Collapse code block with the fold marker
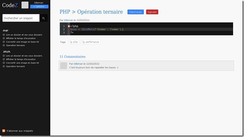244x137 pixels. tap(69, 26)
